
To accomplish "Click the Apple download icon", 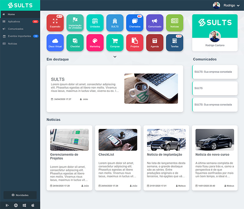I will 33,205.
